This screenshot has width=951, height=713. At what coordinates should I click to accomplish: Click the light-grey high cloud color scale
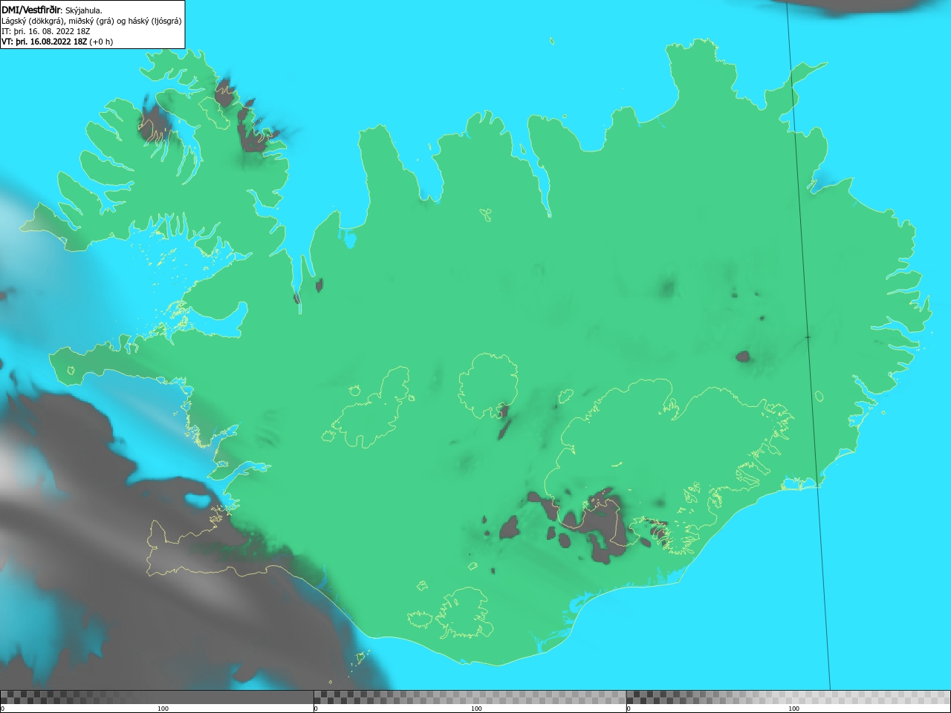[x=788, y=697]
